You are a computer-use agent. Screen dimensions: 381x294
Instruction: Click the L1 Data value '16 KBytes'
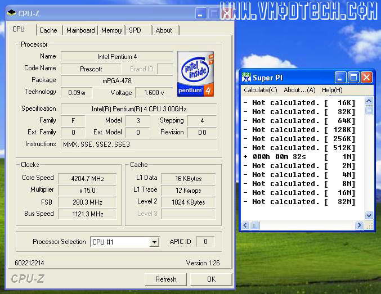tap(189, 179)
